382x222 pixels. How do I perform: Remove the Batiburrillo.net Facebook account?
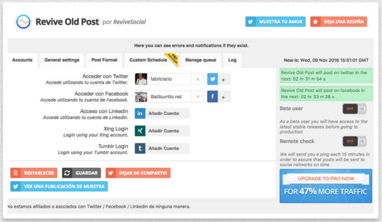coord(197,96)
